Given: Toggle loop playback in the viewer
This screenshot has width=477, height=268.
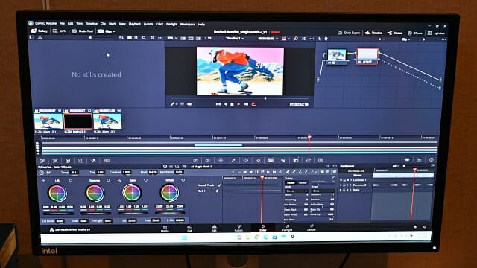Looking at the screenshot, I should click(254, 104).
